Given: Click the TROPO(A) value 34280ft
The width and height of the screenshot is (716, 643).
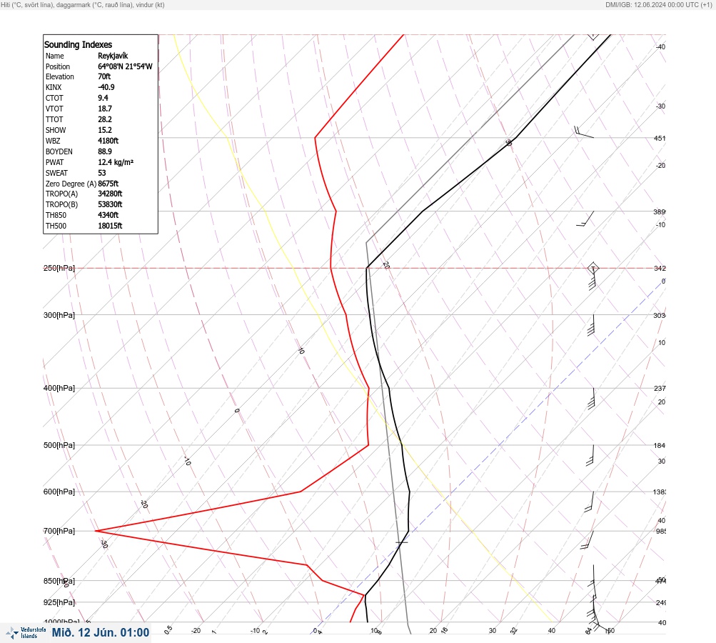Looking at the screenshot, I should tap(110, 194).
